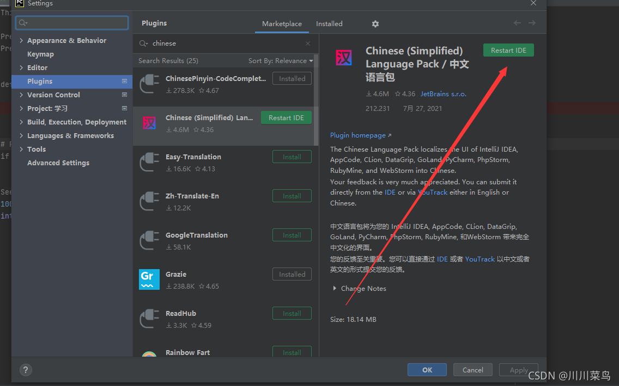This screenshot has height=386, width=619.
Task: Click the ChinesePinyin-CodeCompletion plugin icon
Action: 149,84
